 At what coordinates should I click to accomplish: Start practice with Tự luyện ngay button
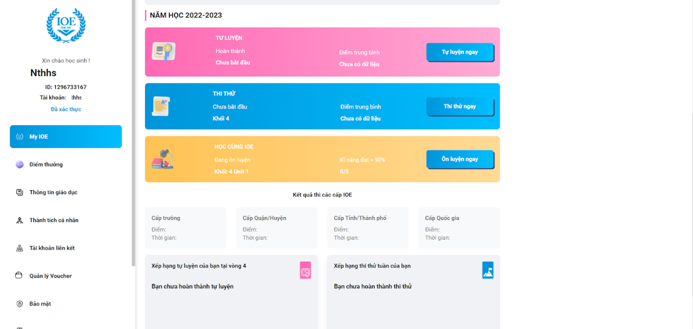(460, 52)
